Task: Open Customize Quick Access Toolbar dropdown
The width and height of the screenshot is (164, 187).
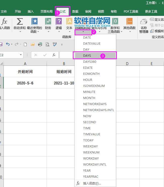Action: click(62, 45)
